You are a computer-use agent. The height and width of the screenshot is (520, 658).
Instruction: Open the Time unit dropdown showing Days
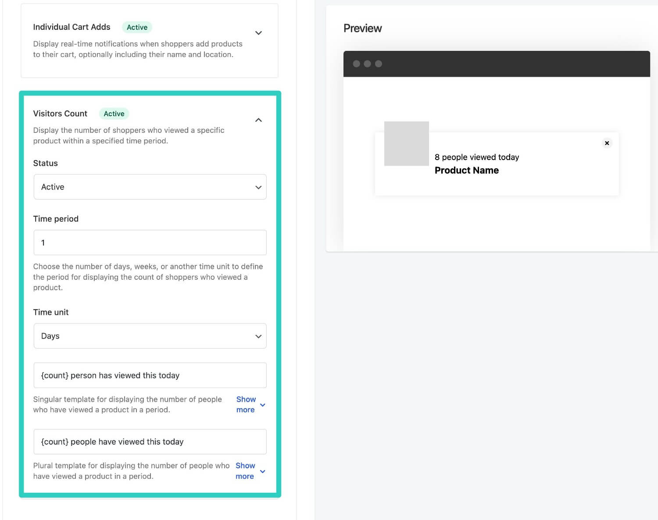click(150, 336)
